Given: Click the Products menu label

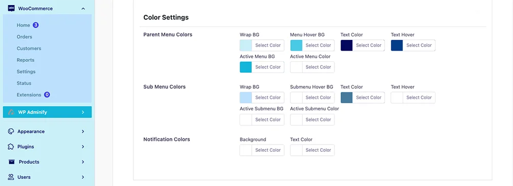Looking at the screenshot, I should pos(29,162).
